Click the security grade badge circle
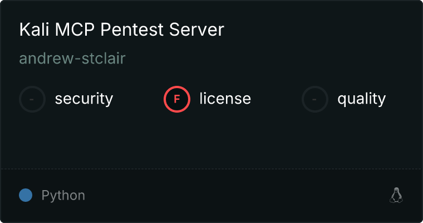Viewport: 423px width, 223px height. tap(32, 99)
